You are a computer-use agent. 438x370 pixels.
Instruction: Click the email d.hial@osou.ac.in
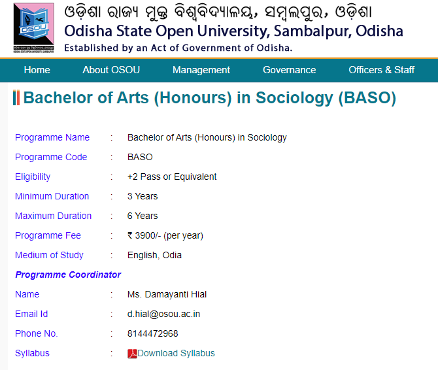tap(163, 314)
